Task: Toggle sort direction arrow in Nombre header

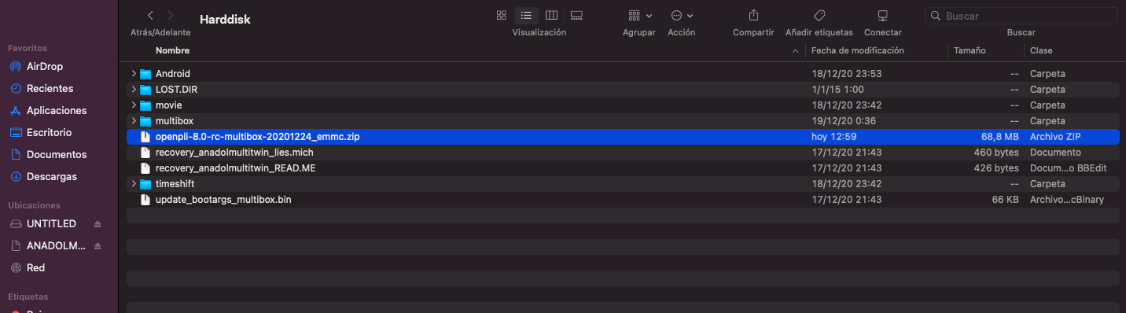Action: 795,50
